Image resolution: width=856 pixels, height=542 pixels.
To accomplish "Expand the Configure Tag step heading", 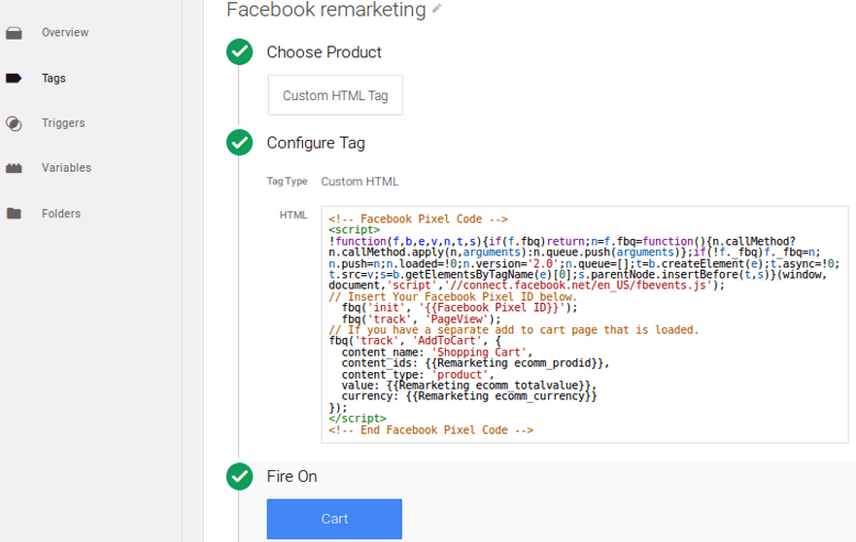I will [x=316, y=143].
